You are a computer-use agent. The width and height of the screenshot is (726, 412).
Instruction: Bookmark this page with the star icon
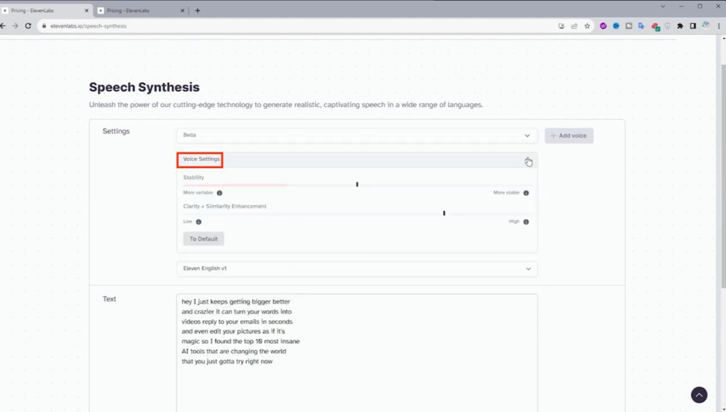pyautogui.click(x=587, y=26)
